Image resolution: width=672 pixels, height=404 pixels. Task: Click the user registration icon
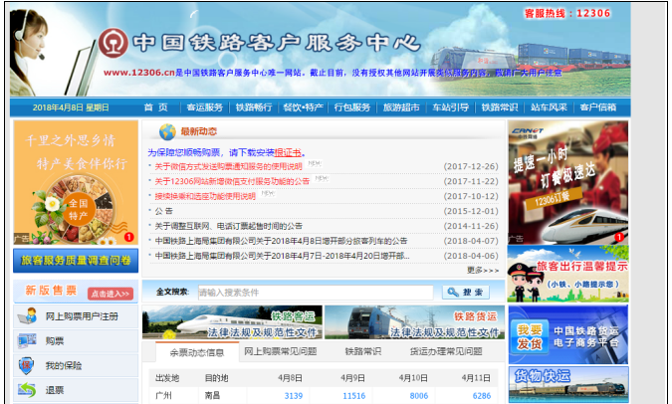point(27,316)
